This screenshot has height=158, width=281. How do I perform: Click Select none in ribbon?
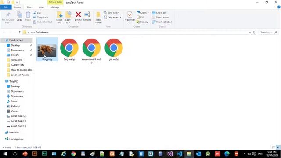click(160, 17)
